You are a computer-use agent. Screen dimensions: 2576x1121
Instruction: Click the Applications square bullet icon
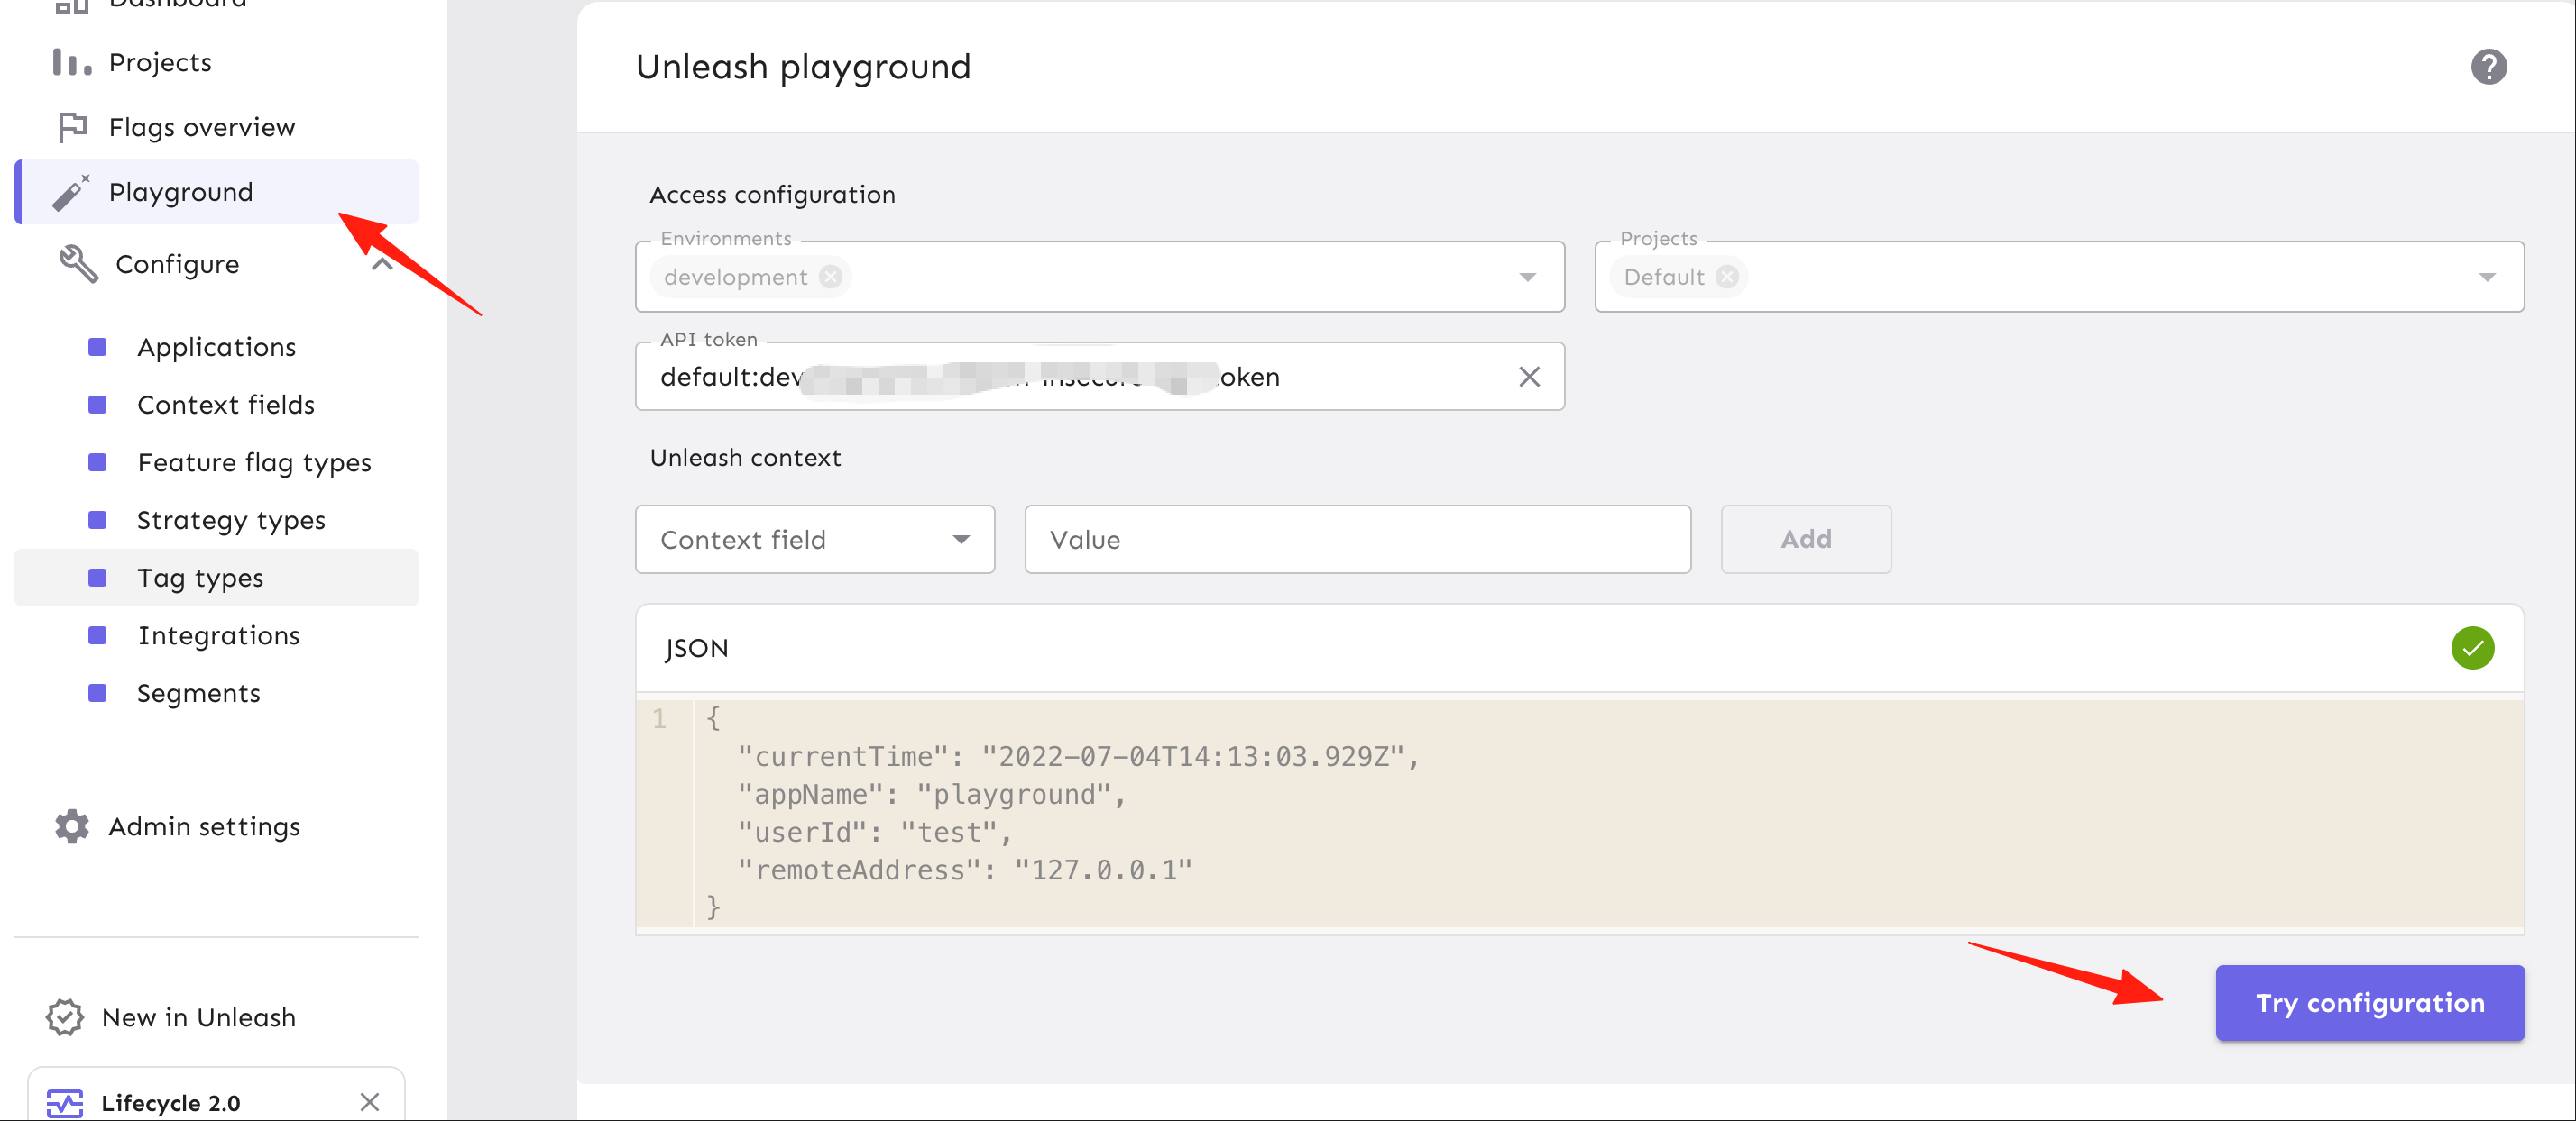pos(97,347)
